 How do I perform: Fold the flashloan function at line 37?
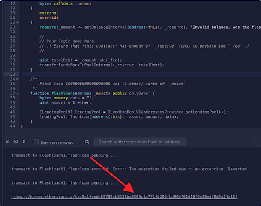coord(17,93)
